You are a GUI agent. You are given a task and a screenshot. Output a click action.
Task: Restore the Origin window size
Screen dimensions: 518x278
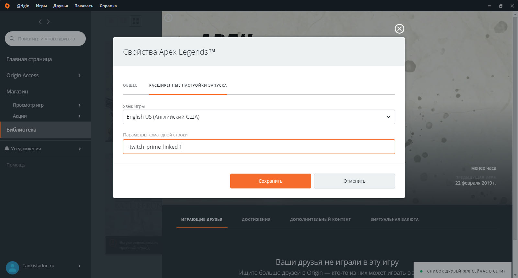(501, 6)
